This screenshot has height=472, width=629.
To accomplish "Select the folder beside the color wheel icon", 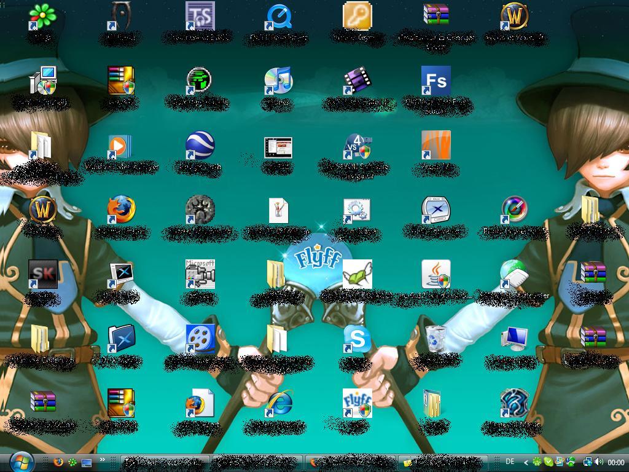I will (x=590, y=209).
